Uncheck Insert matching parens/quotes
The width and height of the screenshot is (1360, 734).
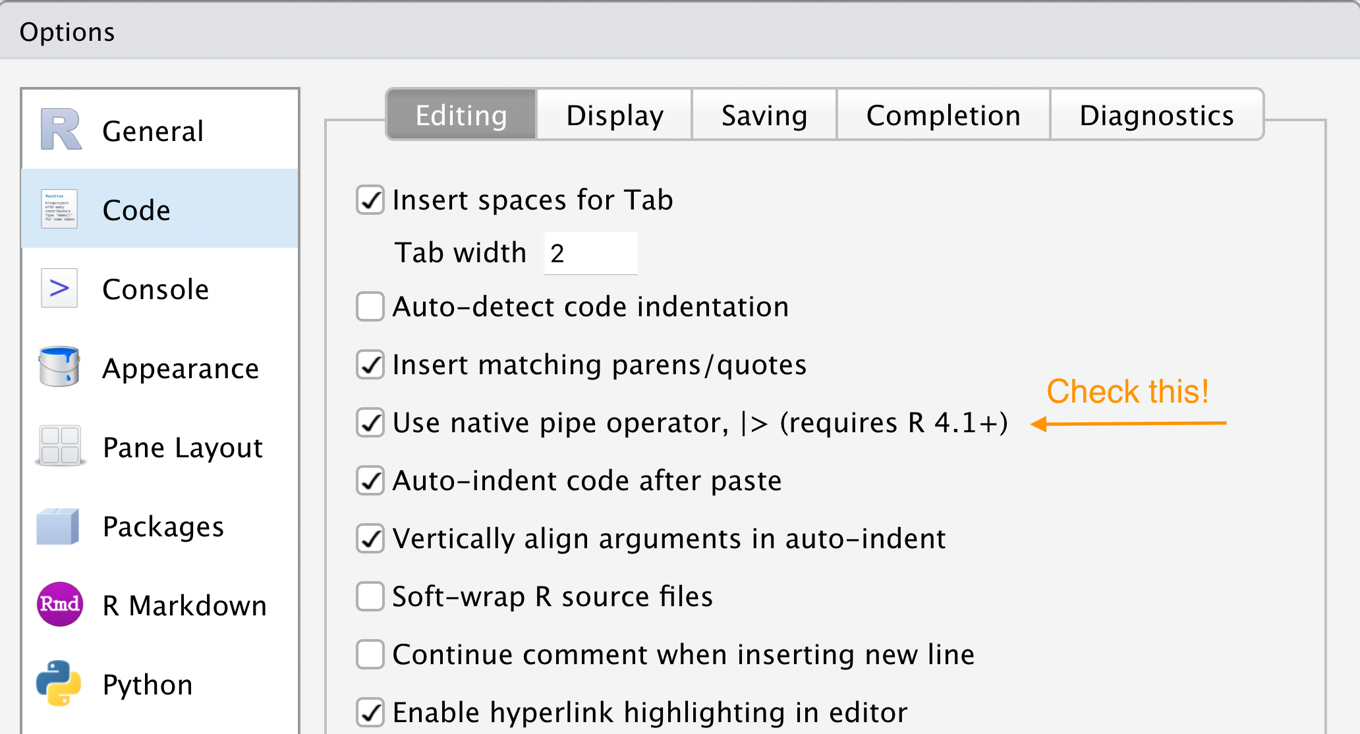pyautogui.click(x=370, y=365)
